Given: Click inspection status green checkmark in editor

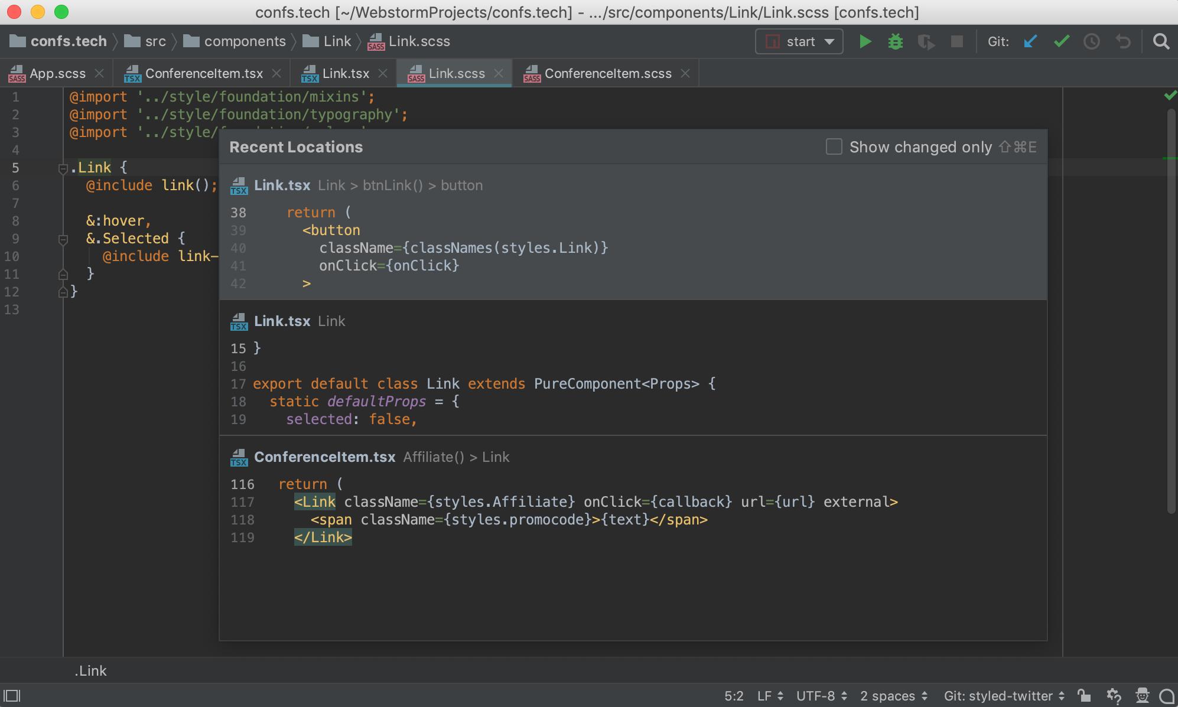Looking at the screenshot, I should coord(1170,95).
